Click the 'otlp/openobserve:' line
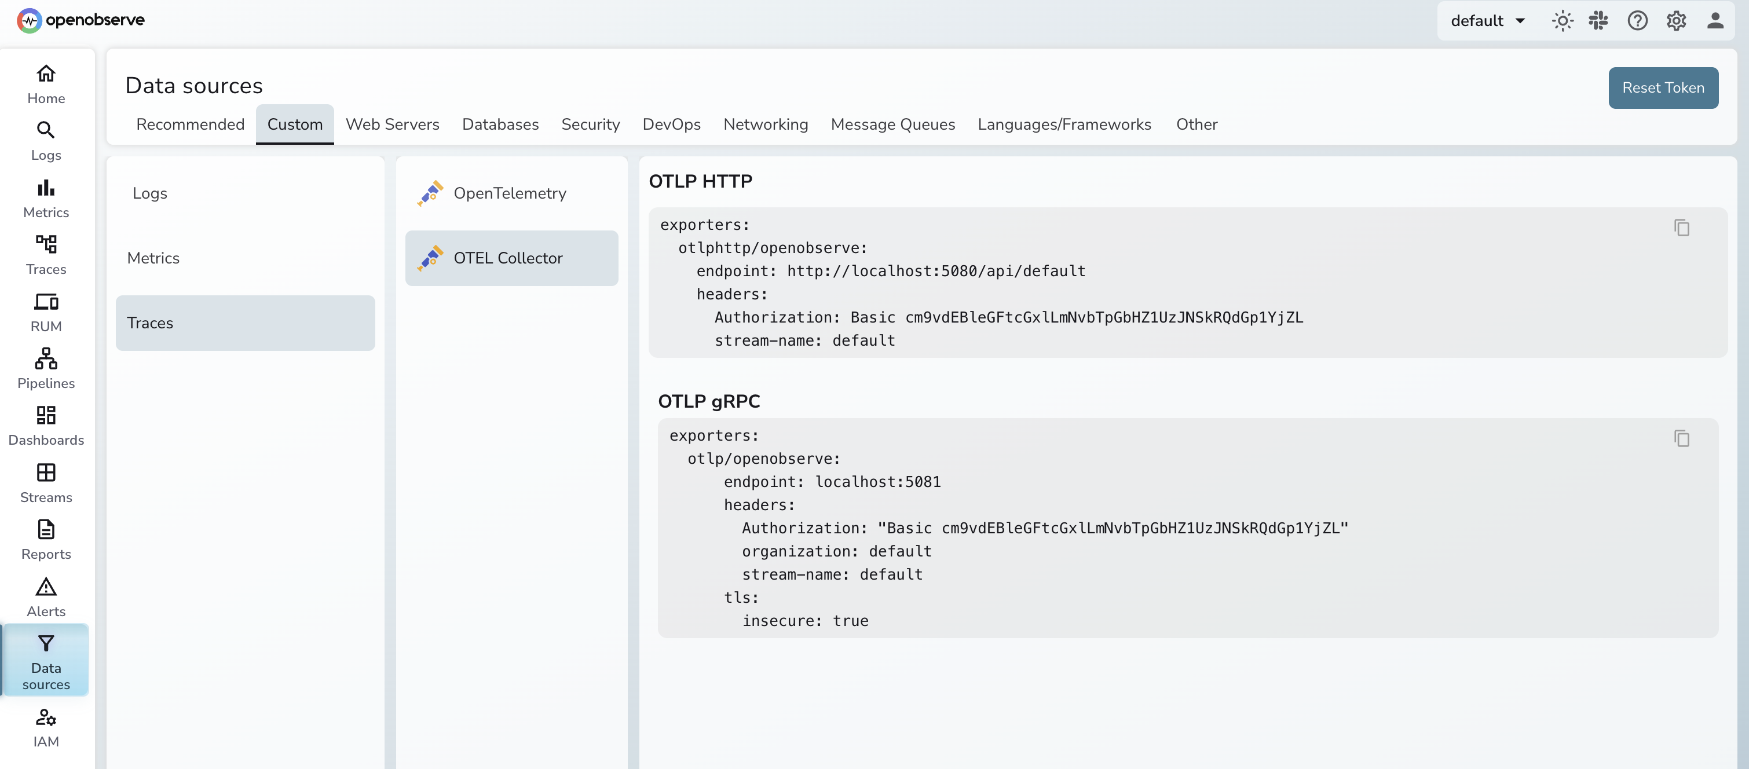The height and width of the screenshot is (769, 1749). pyautogui.click(x=764, y=458)
